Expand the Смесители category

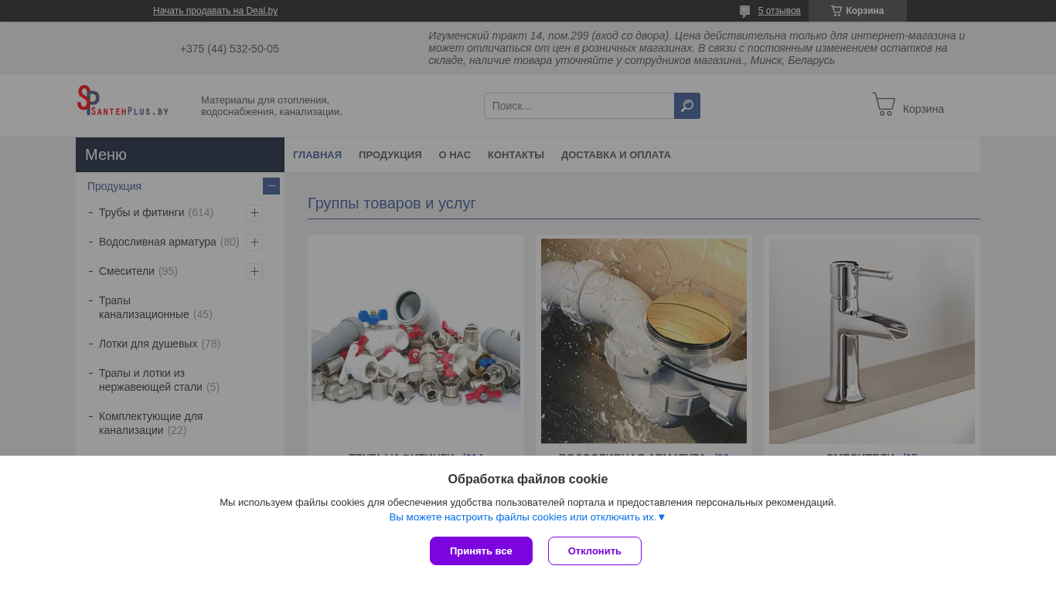click(254, 272)
